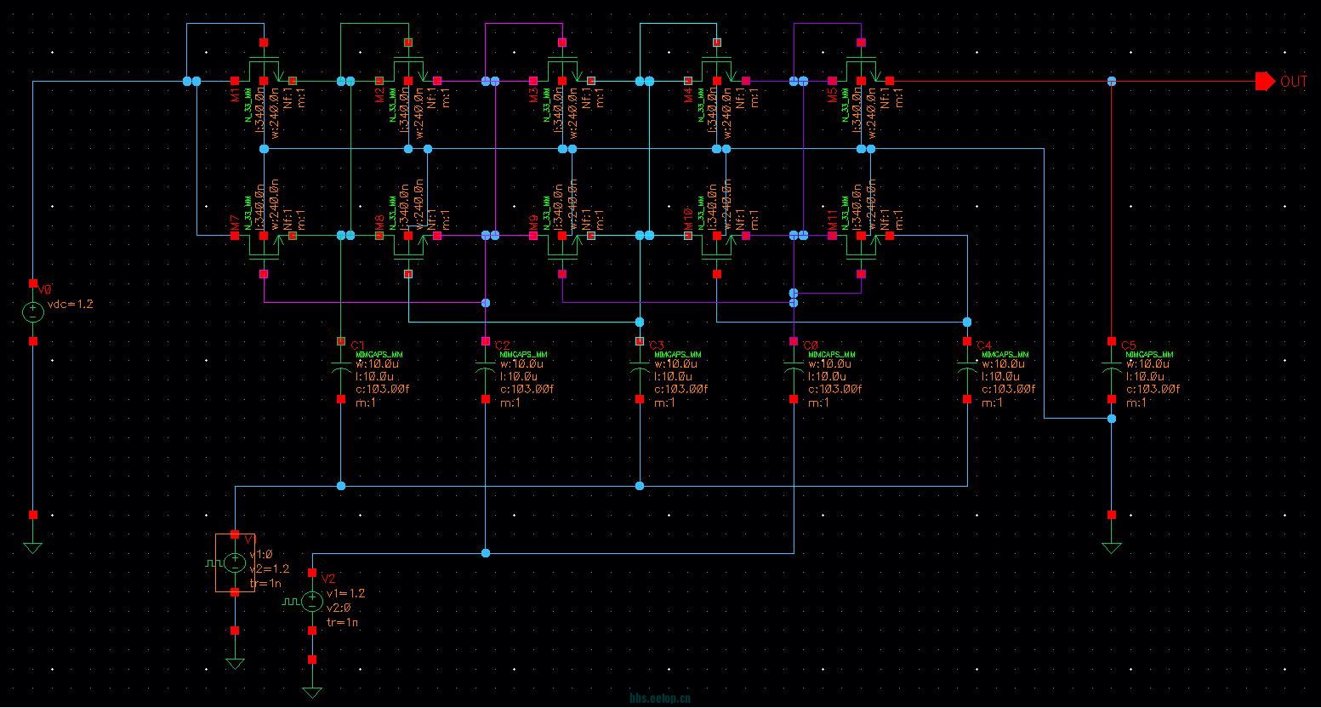Click the 'V2' instance name label

tap(328, 579)
